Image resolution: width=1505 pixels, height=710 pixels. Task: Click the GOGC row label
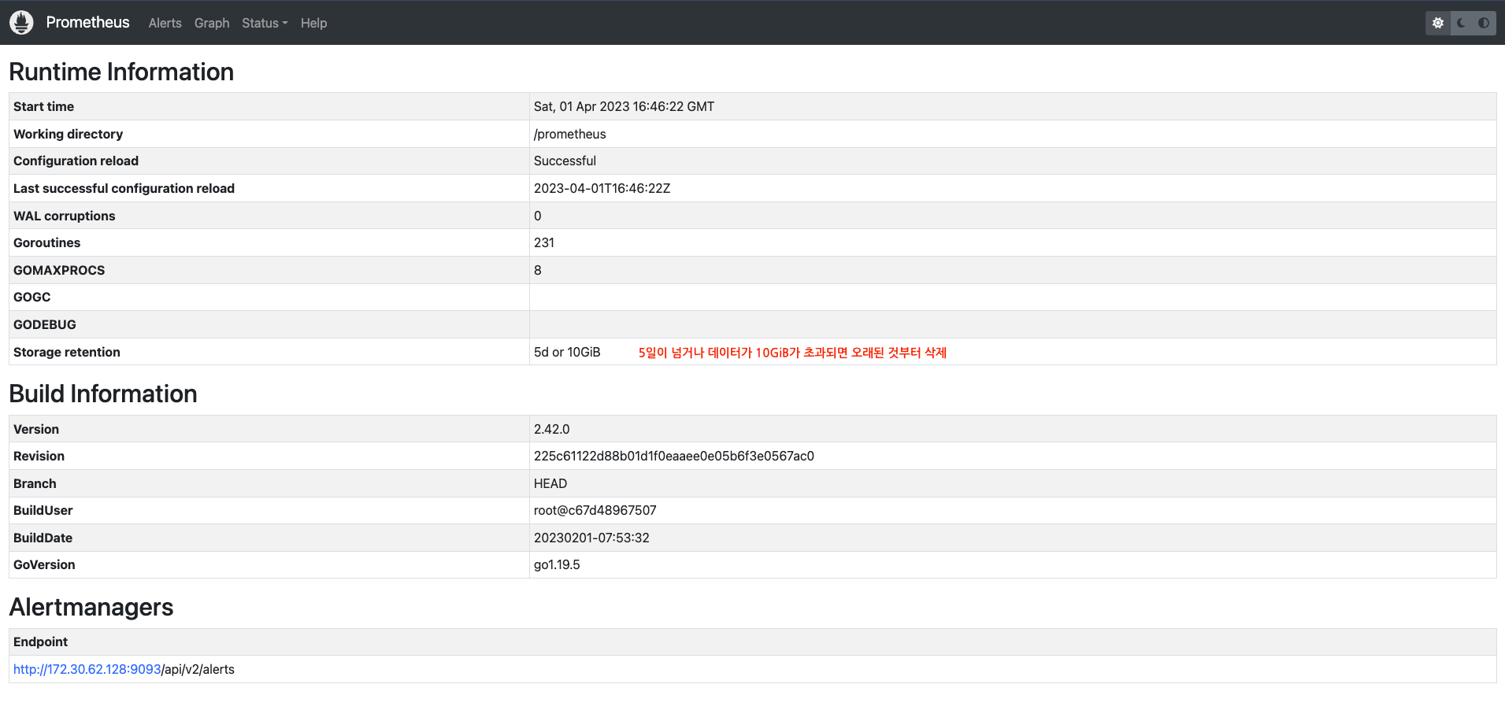click(x=32, y=298)
